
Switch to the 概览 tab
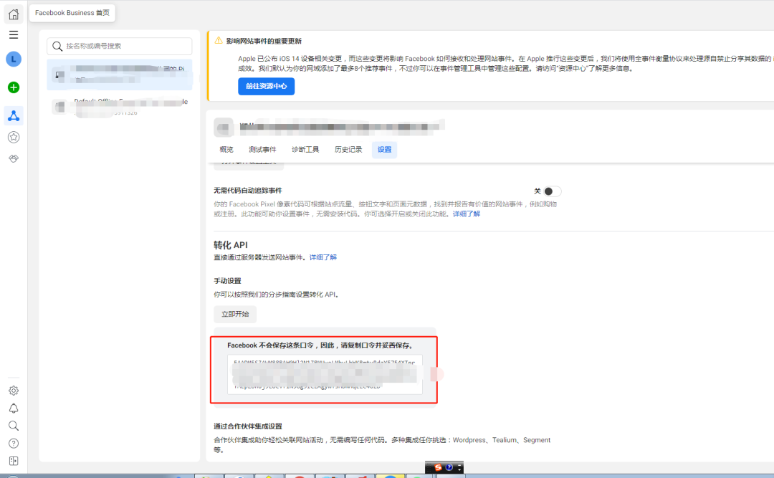(226, 150)
